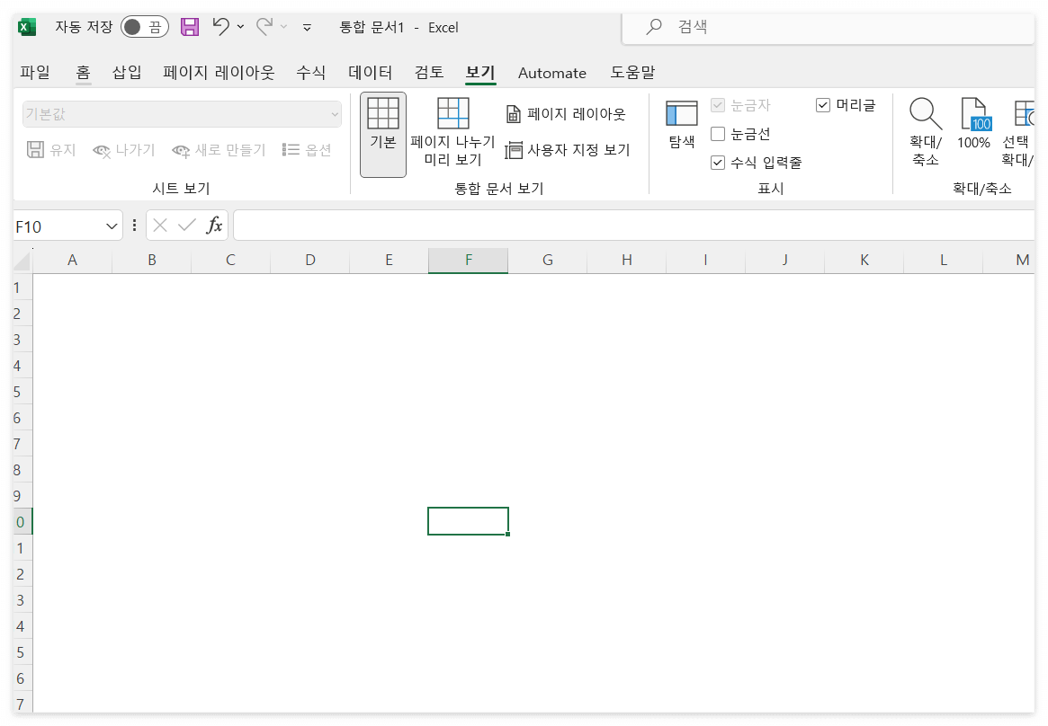Click the Name Box showing F10

pos(58,226)
